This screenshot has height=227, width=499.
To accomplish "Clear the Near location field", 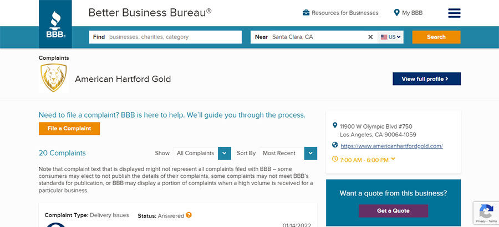I will click(370, 37).
